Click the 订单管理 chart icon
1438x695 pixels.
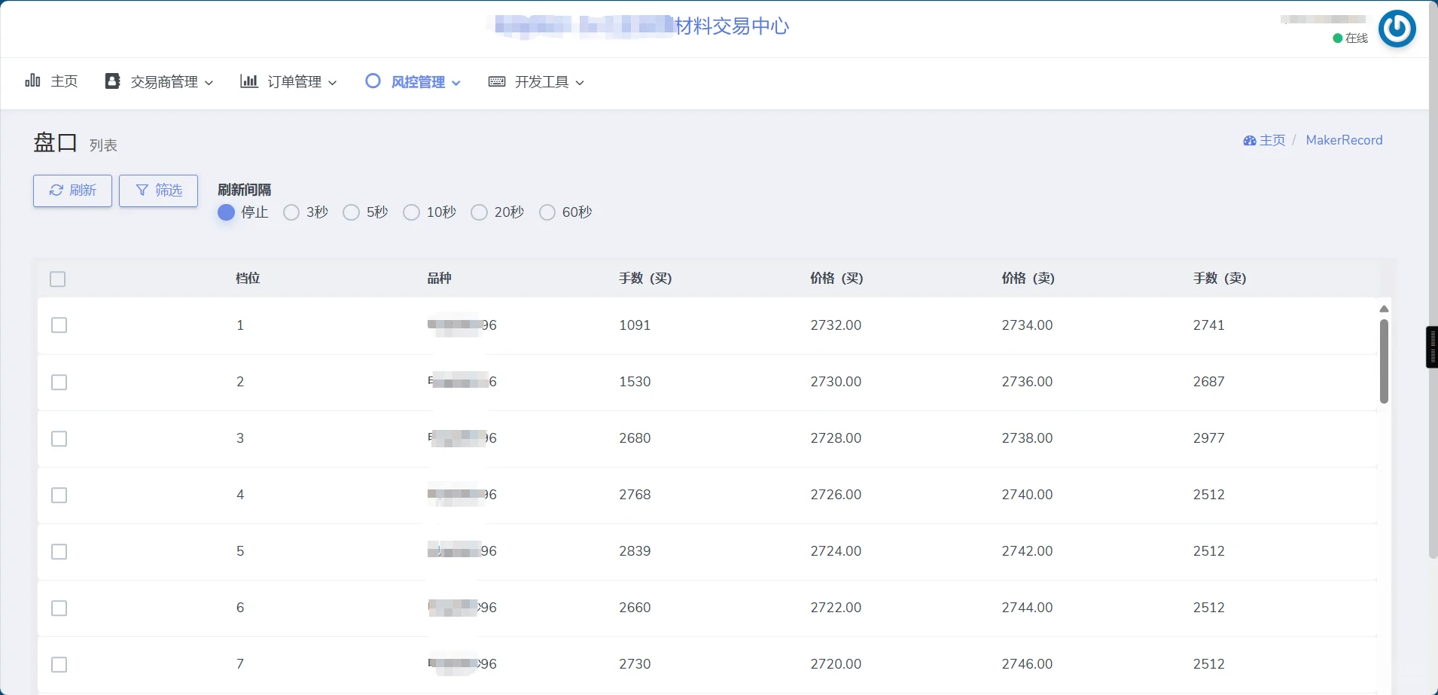[x=249, y=81]
